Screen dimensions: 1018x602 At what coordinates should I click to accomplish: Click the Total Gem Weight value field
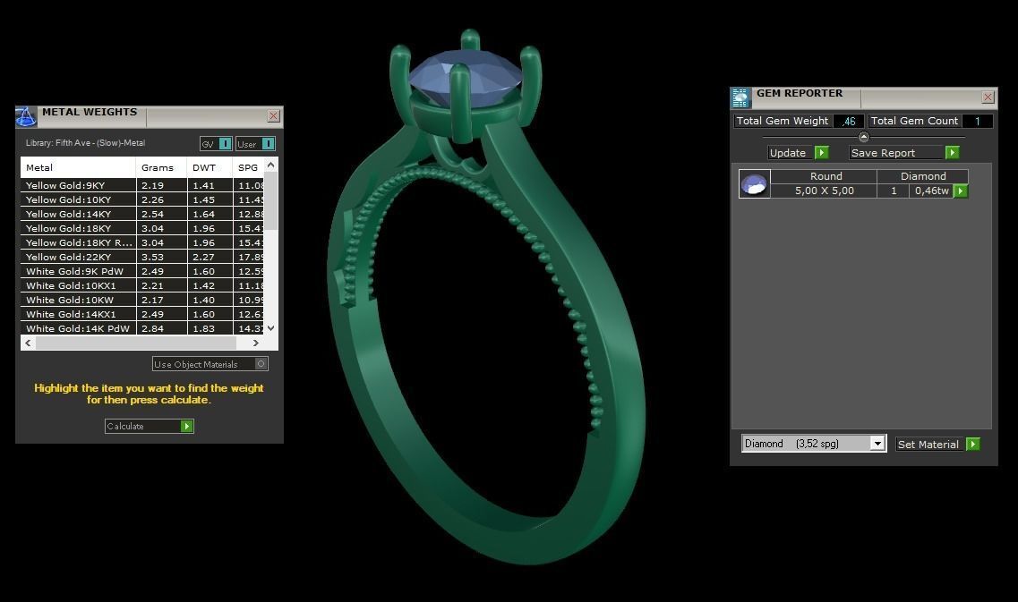click(848, 121)
